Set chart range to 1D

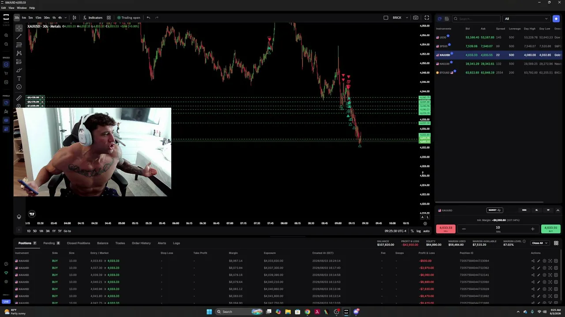[x=29, y=231]
